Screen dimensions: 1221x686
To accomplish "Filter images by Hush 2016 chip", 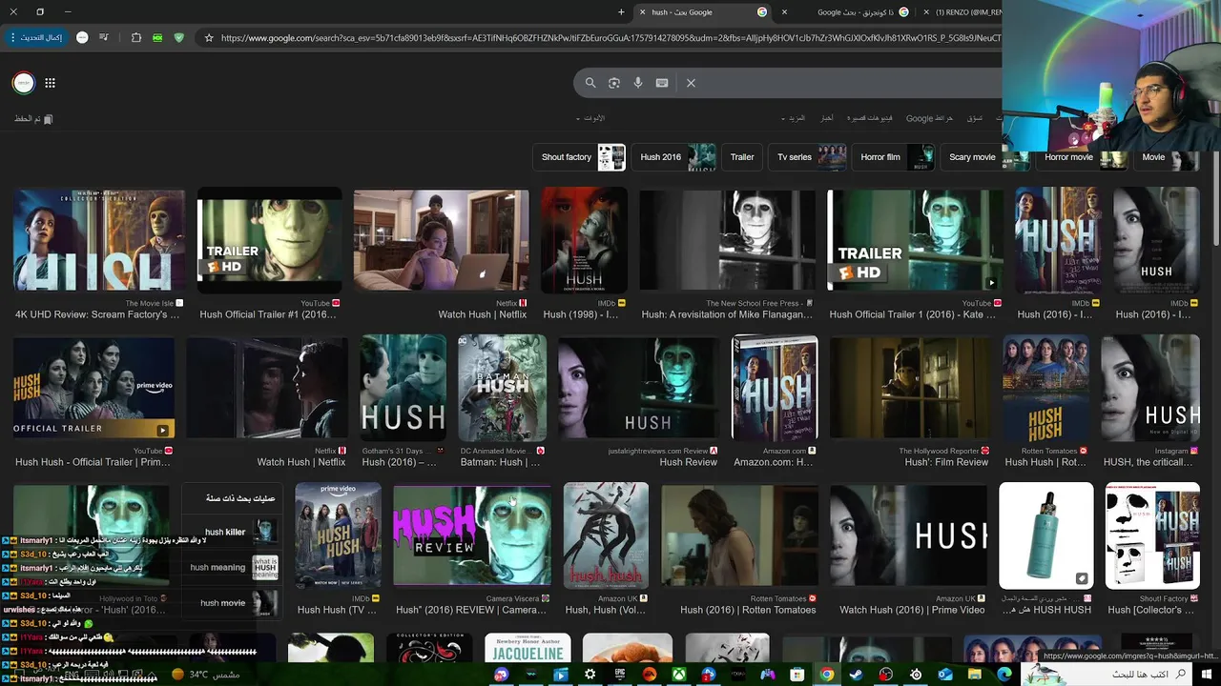I will pos(675,157).
